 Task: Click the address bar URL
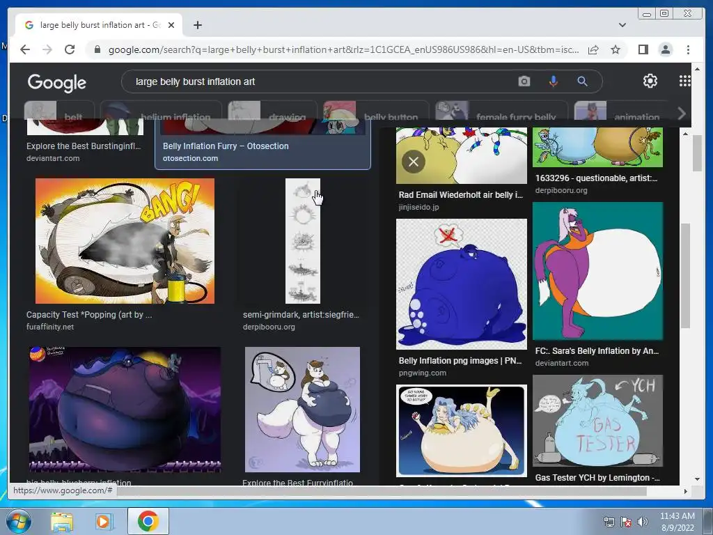point(343,49)
